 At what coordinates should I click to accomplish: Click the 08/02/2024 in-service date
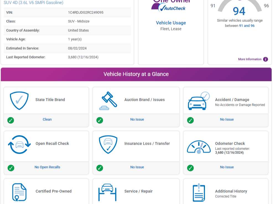tap(77, 49)
